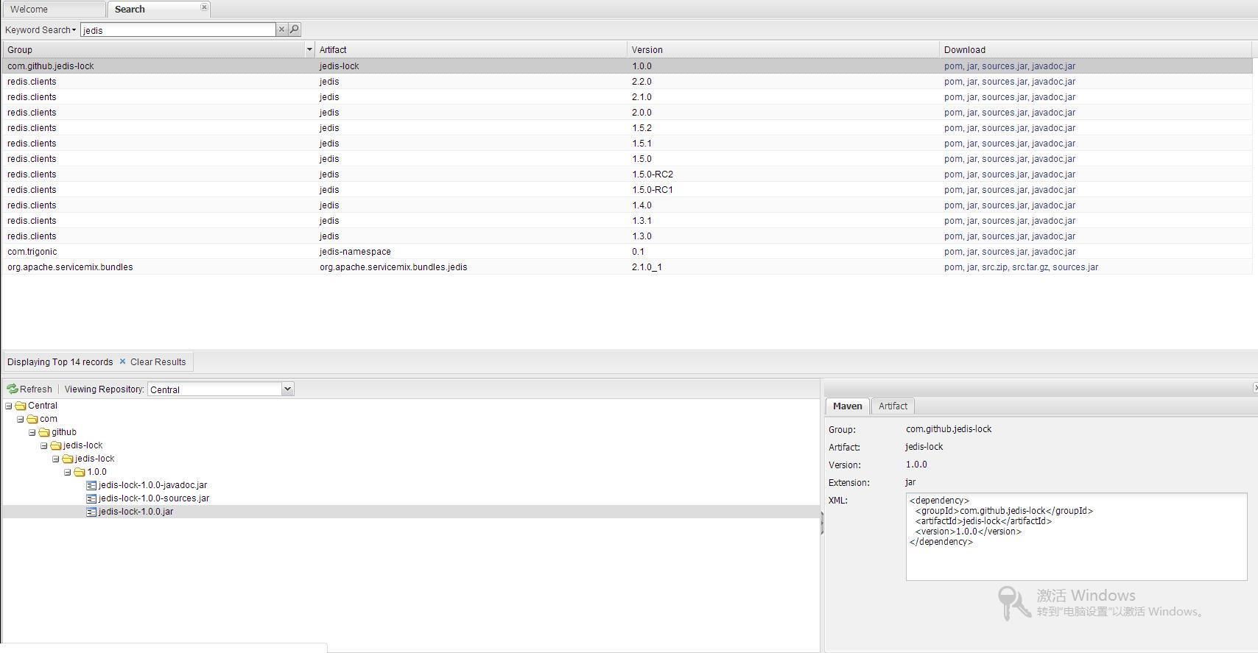Select the com.trigonic group row
The width and height of the screenshot is (1258, 653).
pyautogui.click(x=627, y=252)
